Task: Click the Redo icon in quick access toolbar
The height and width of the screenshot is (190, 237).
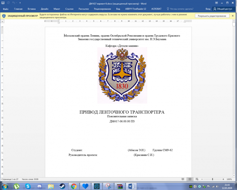Action: (x=8, y=3)
